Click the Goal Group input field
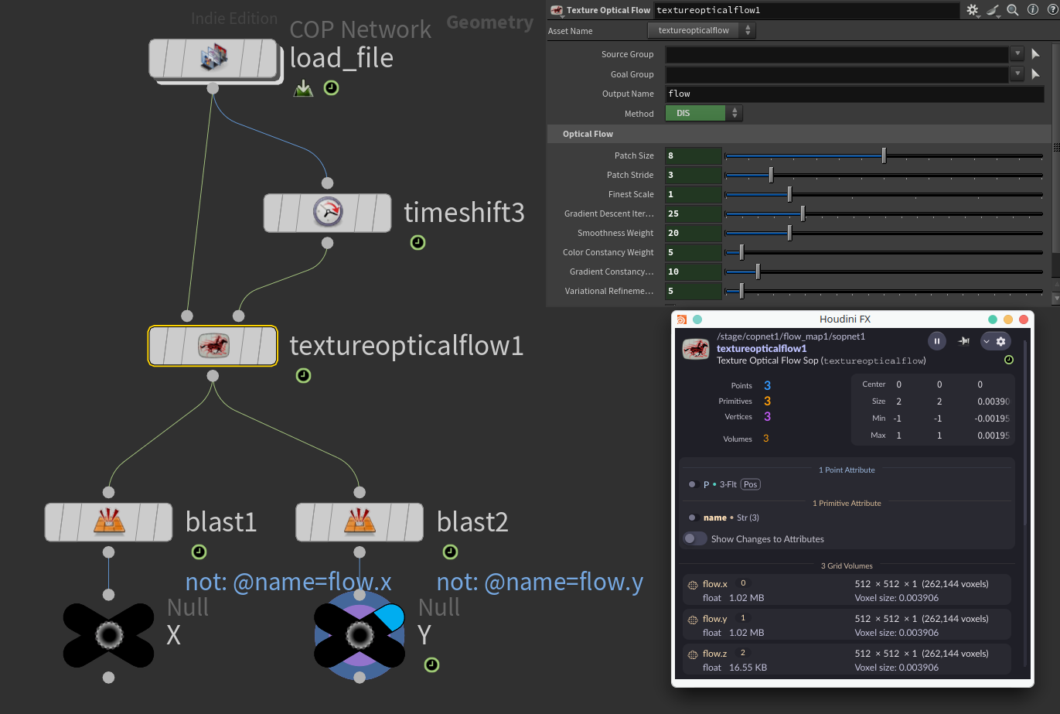The width and height of the screenshot is (1060, 714). pos(837,74)
